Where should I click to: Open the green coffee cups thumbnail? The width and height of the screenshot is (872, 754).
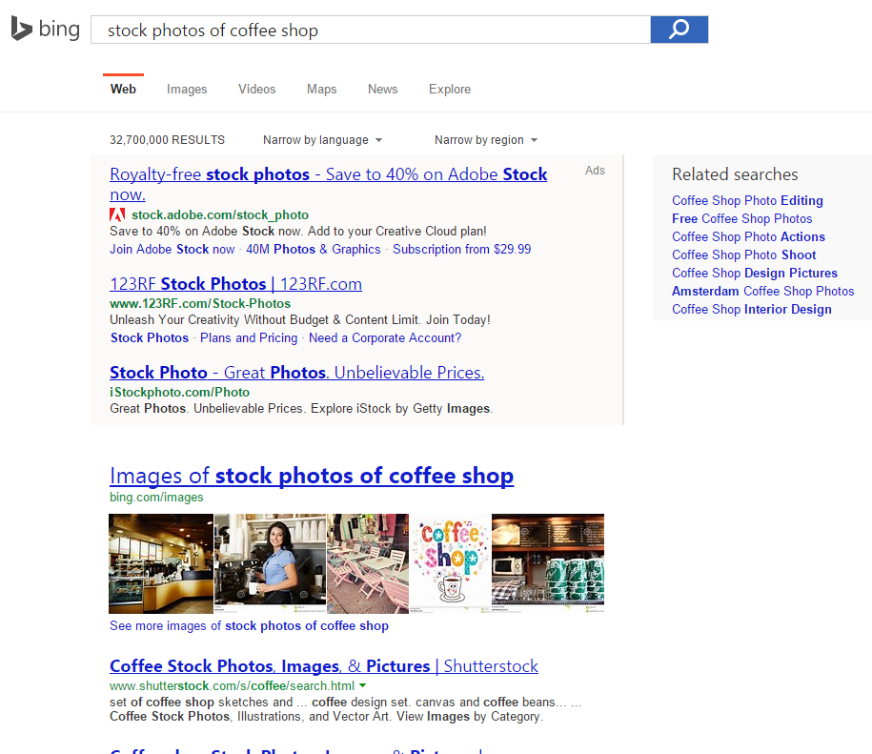pyautogui.click(x=548, y=562)
